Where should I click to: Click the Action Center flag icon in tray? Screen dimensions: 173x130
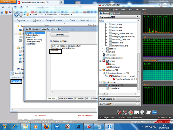(147, 127)
